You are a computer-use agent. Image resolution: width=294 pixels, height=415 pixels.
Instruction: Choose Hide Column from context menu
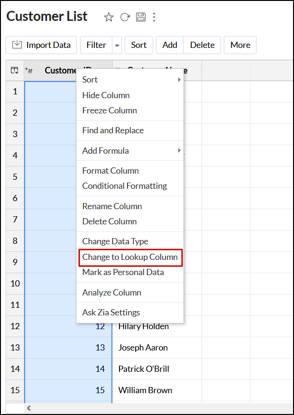pos(106,95)
